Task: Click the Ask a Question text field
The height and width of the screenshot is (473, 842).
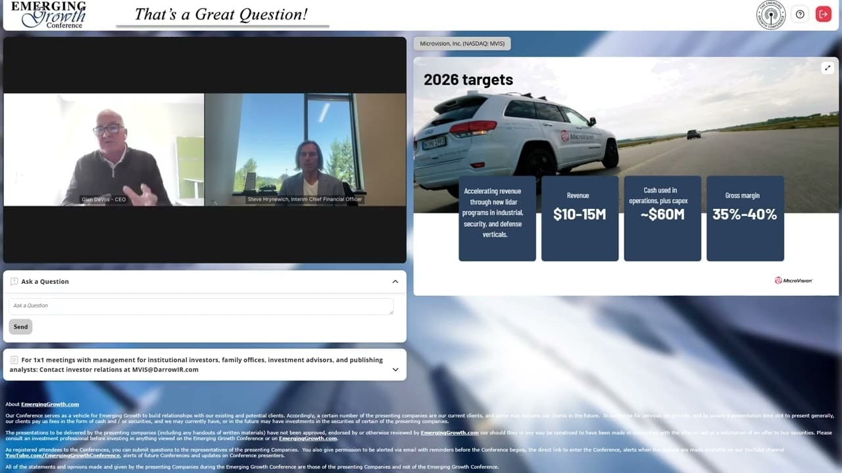Action: 201,306
